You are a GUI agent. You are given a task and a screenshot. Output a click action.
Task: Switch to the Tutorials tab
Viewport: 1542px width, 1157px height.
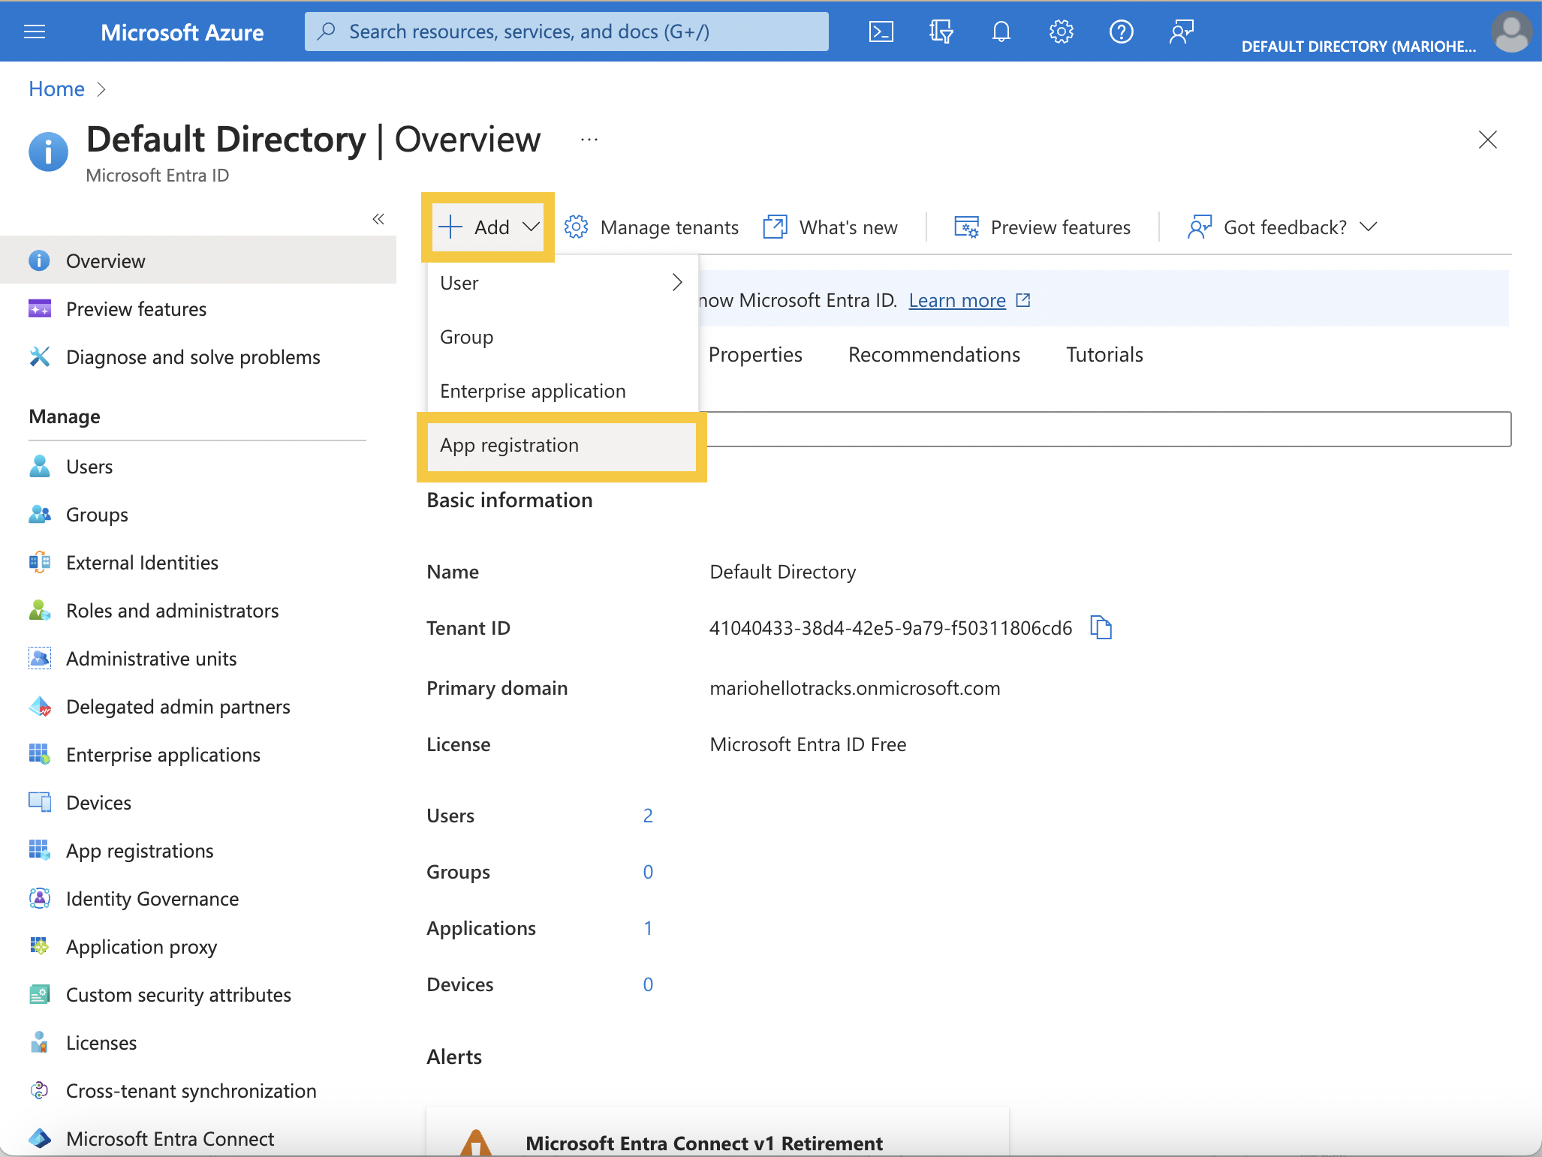coord(1104,354)
